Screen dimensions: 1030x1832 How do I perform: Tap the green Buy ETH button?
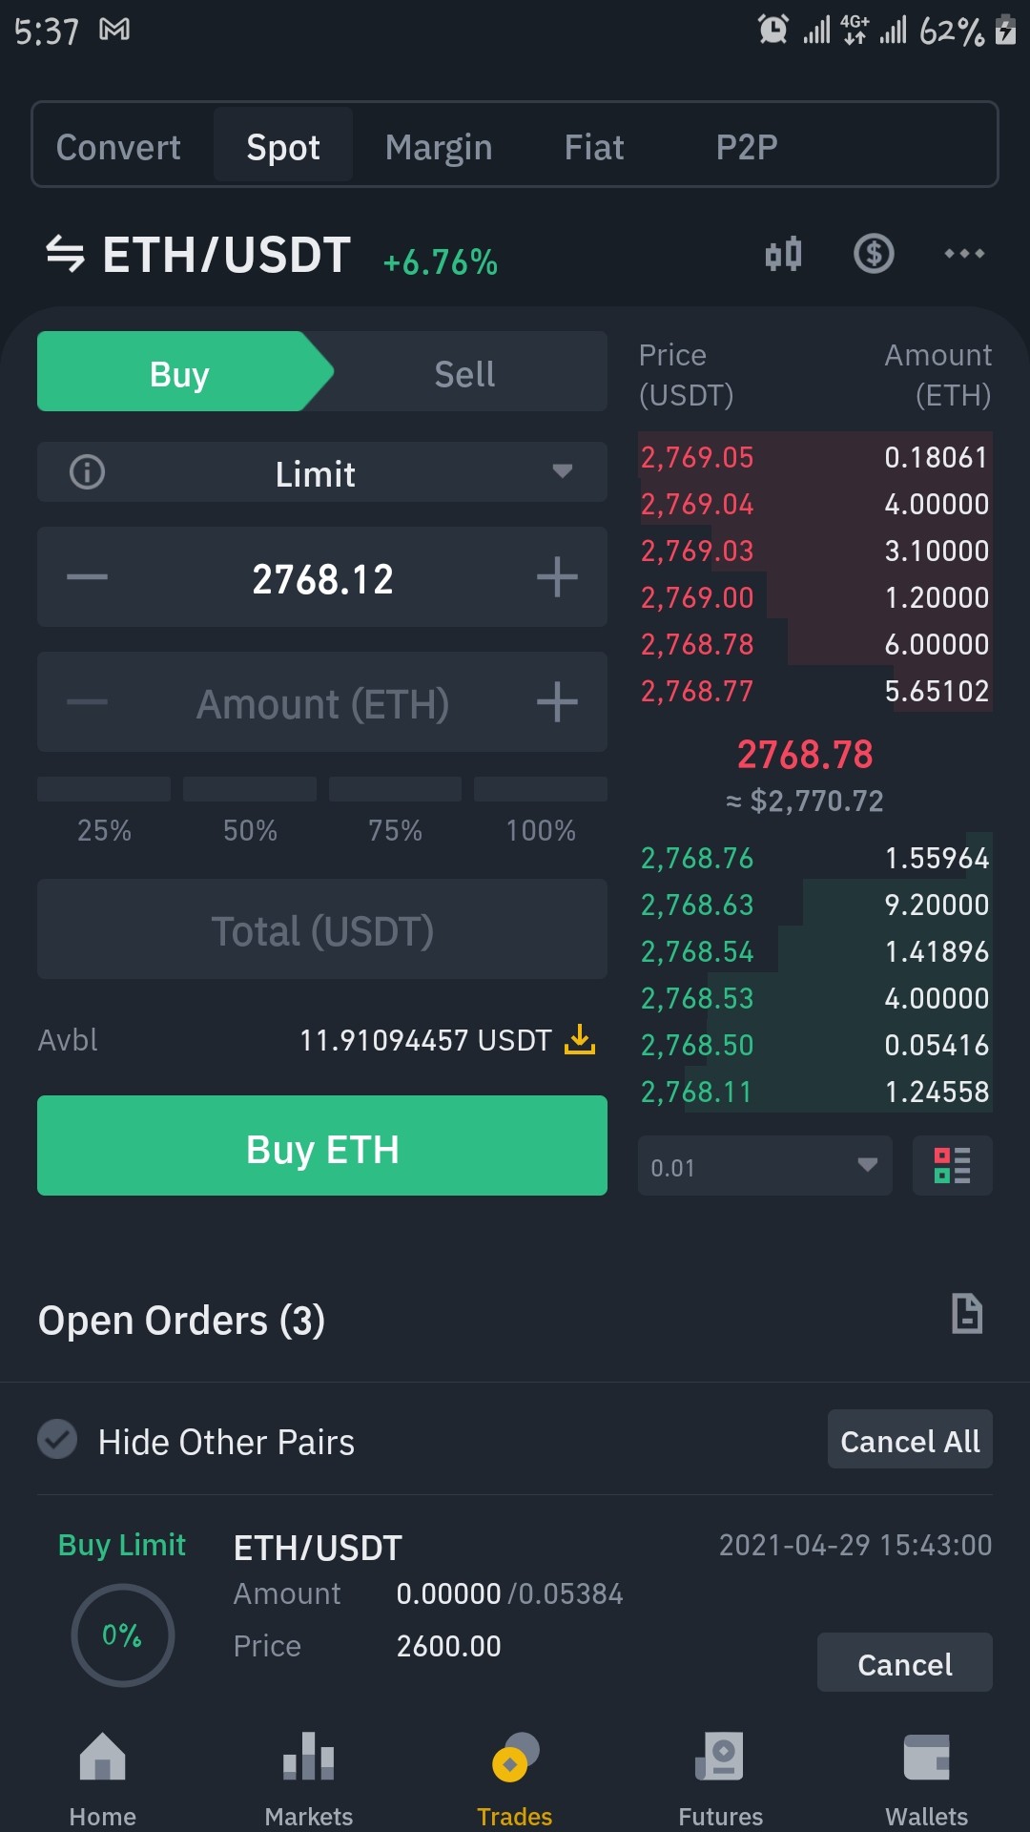pyautogui.click(x=322, y=1146)
